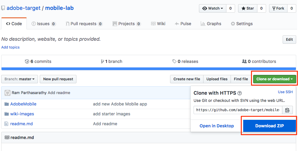The height and width of the screenshot is (151, 298).
Task: Click the readme.md file icon
Action: point(7,124)
